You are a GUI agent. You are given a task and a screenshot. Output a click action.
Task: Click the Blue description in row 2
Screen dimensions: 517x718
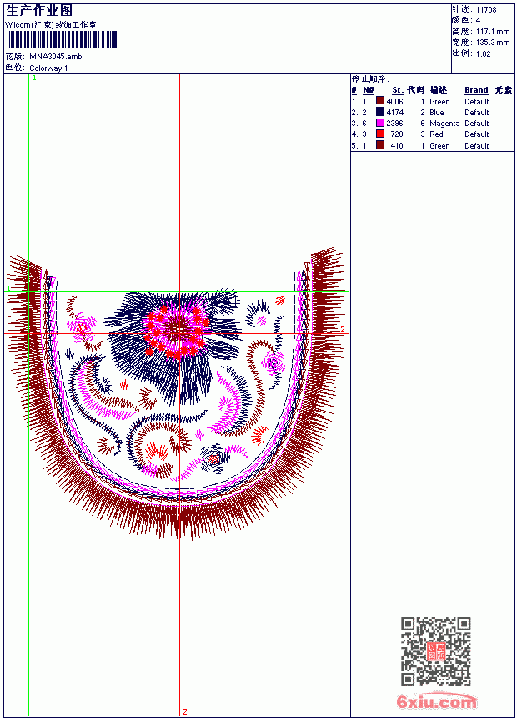436,112
